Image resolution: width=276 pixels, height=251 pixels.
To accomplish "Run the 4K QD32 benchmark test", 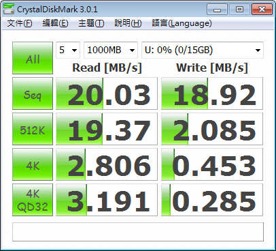I will pos(33,200).
